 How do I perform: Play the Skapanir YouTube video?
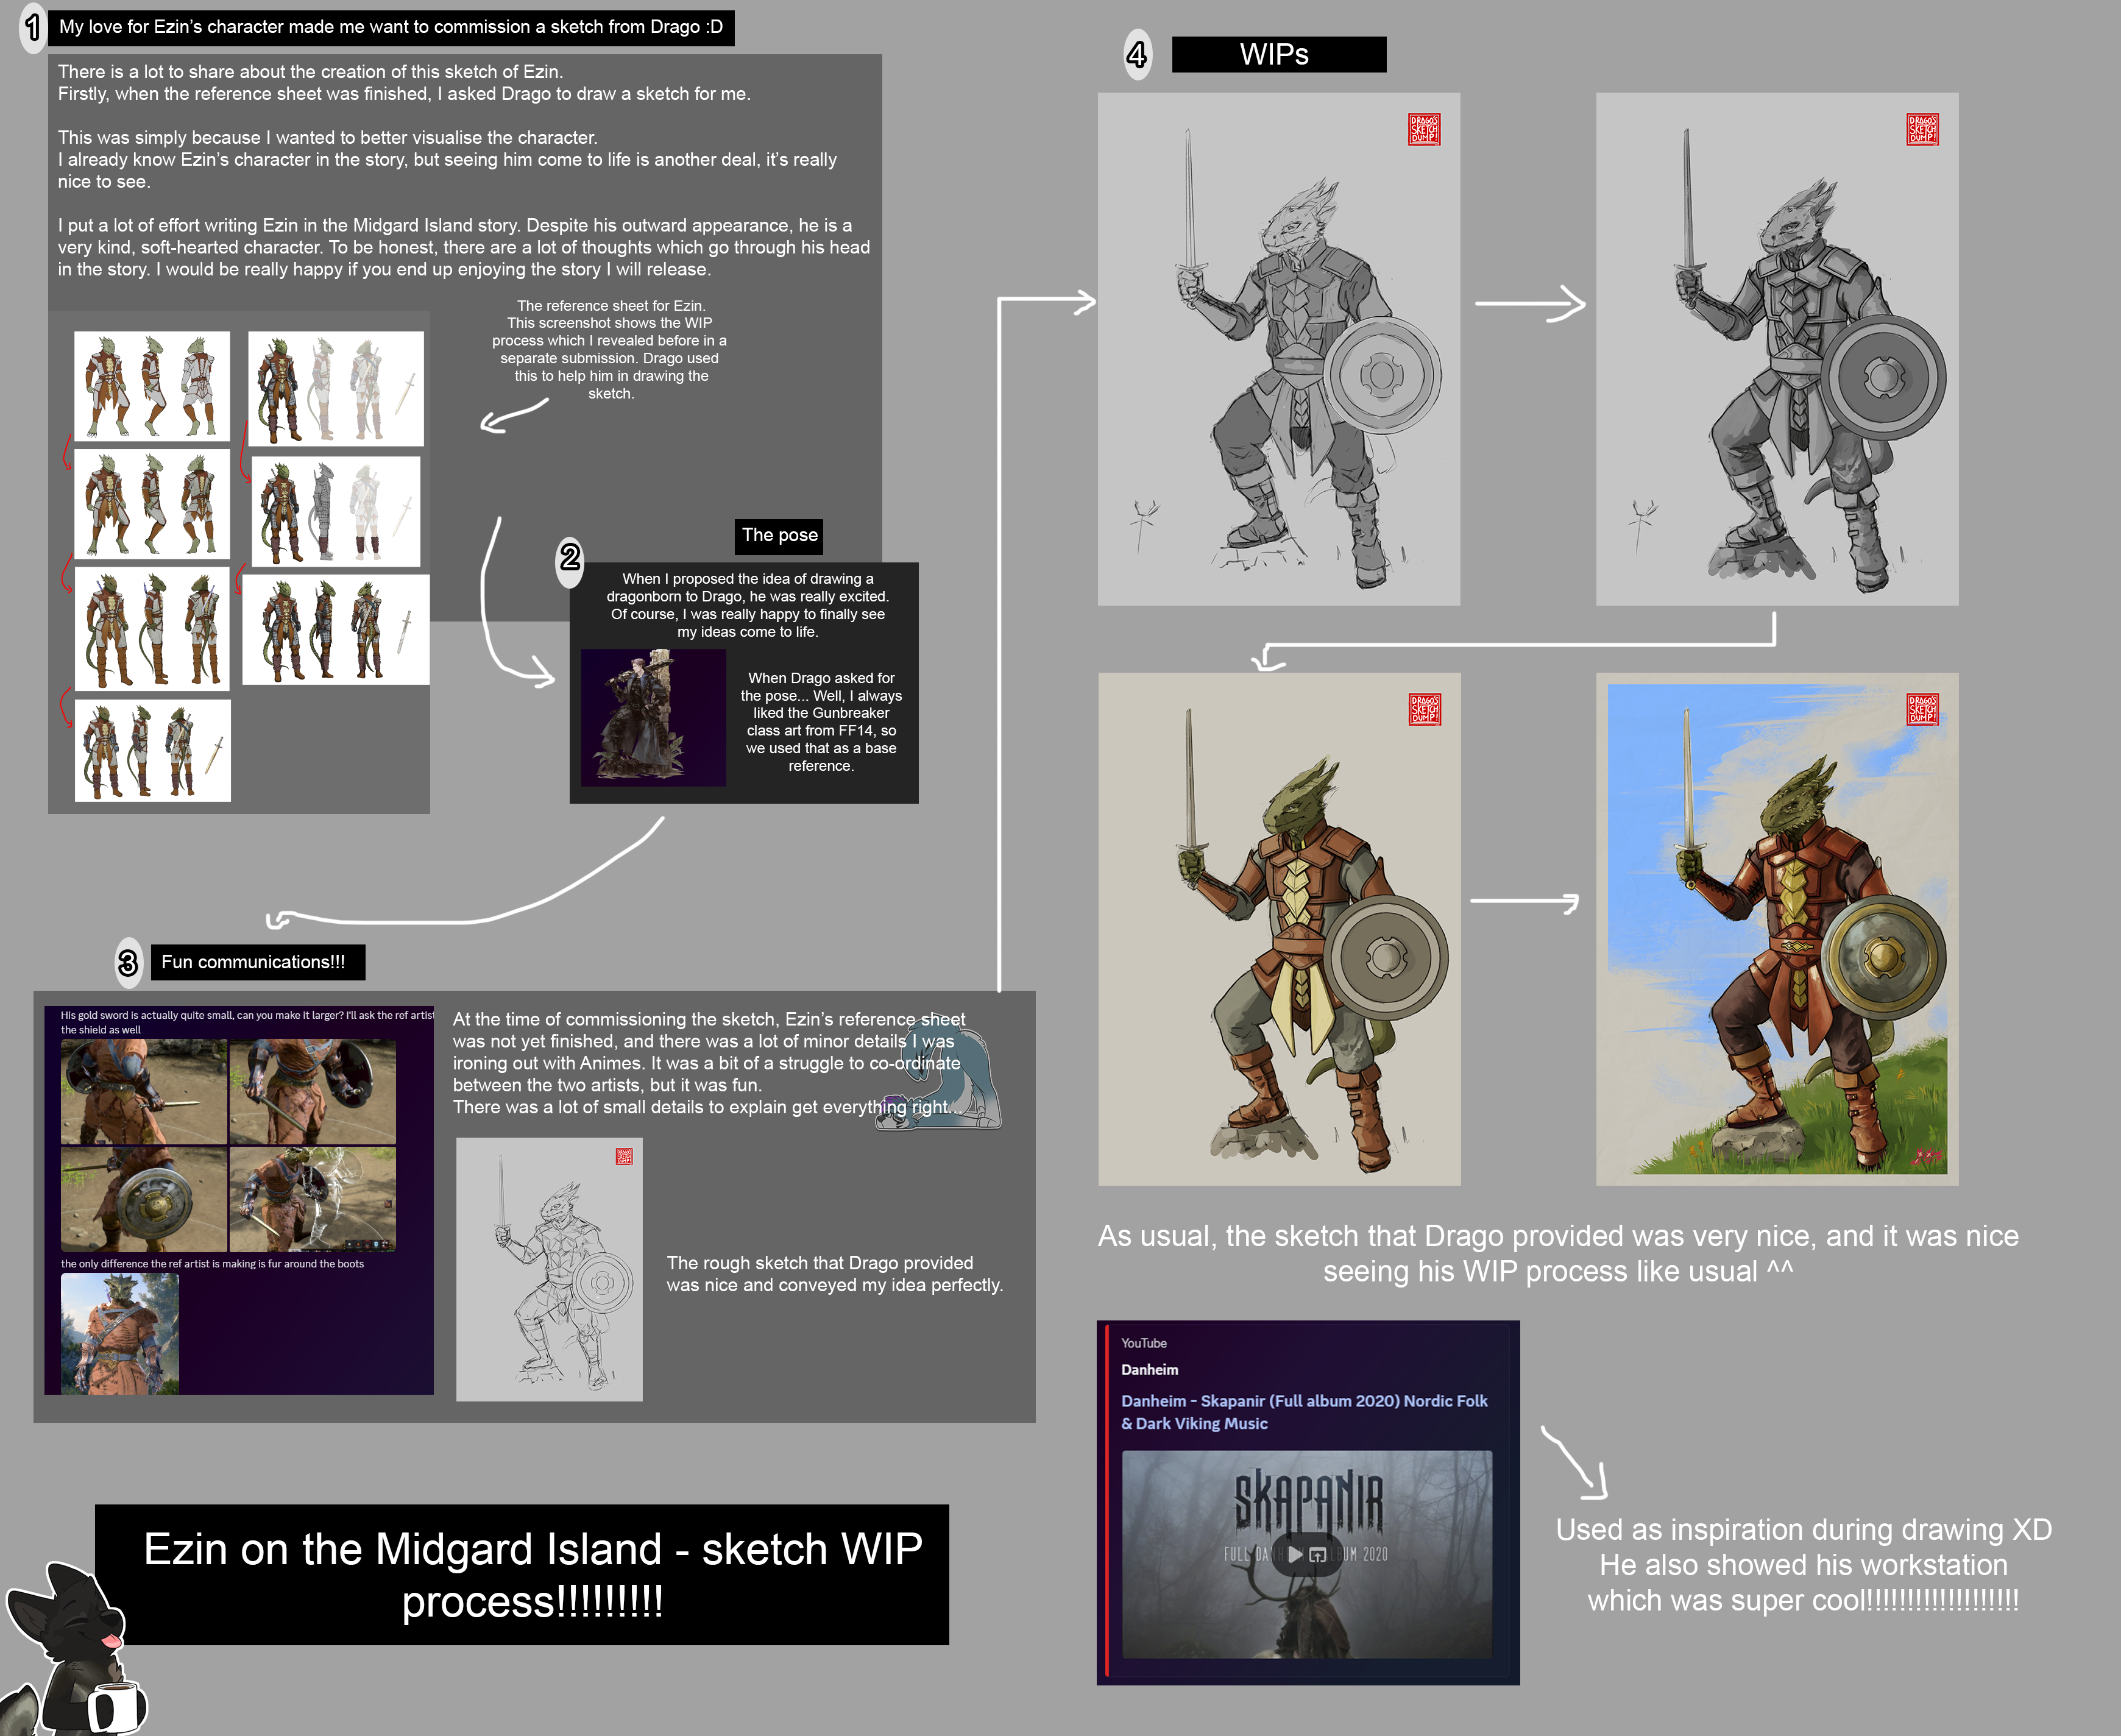coord(1295,1554)
